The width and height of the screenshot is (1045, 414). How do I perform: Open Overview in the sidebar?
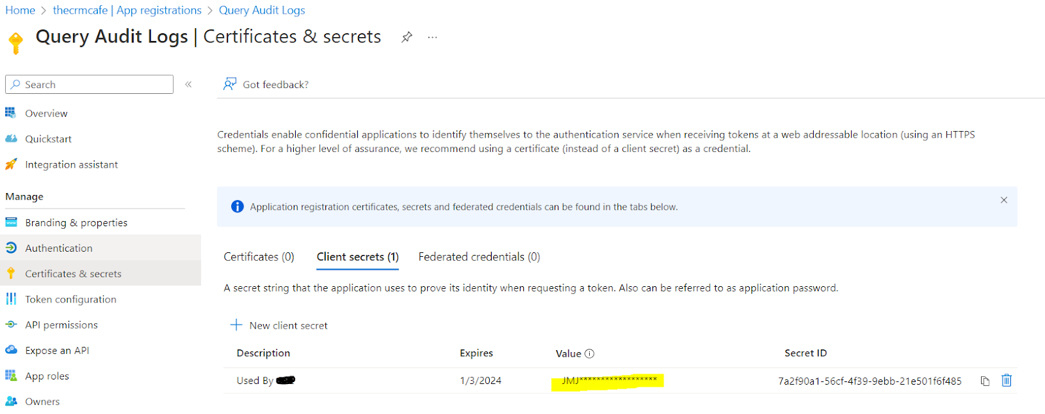46,113
